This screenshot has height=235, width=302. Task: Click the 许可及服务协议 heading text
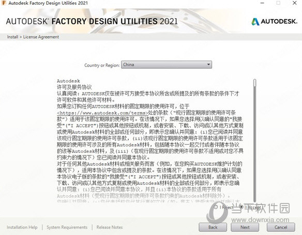point(74,87)
